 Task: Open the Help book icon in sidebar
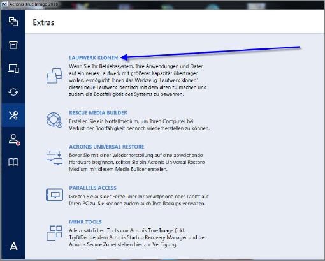click(x=13, y=162)
